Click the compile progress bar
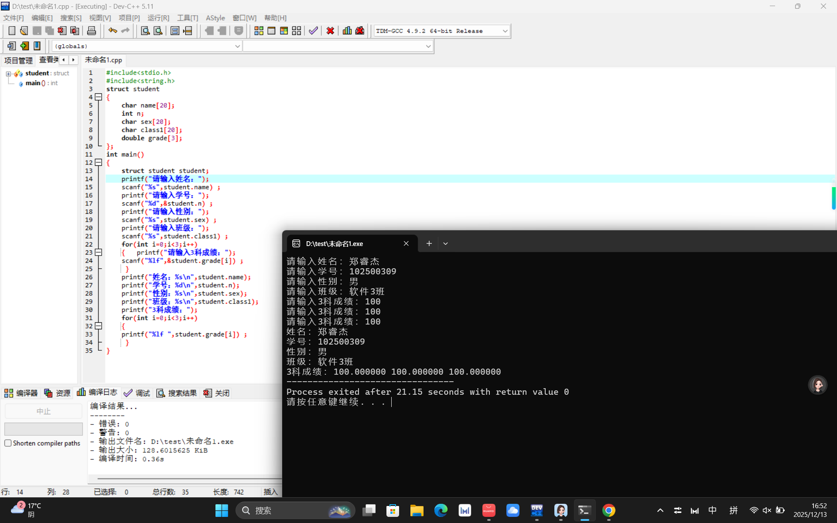 point(44,429)
